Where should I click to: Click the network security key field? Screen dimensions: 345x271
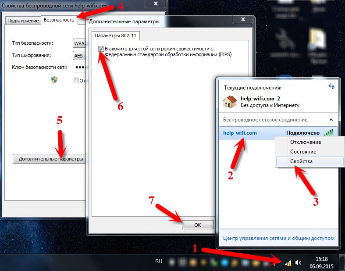pyautogui.click(x=80, y=68)
